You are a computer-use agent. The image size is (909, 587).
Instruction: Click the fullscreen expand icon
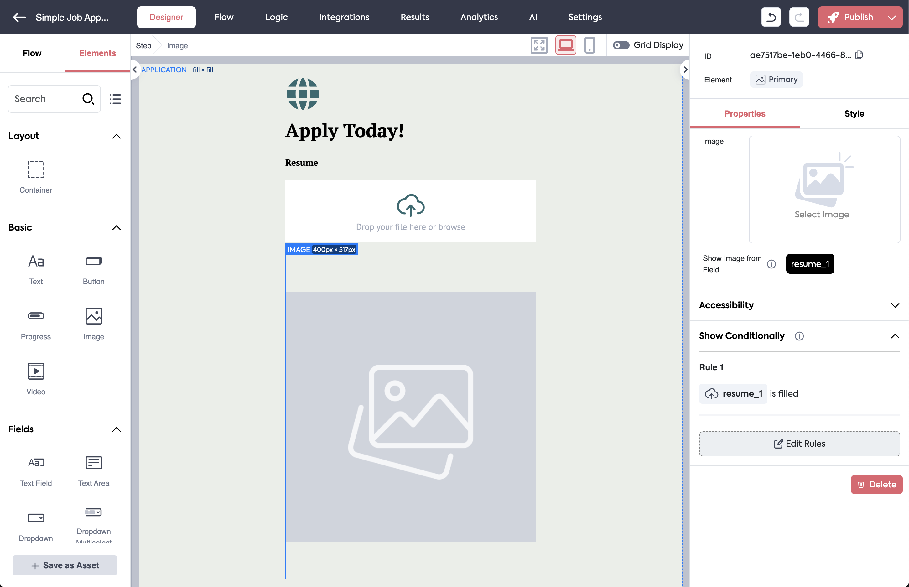[538, 45]
